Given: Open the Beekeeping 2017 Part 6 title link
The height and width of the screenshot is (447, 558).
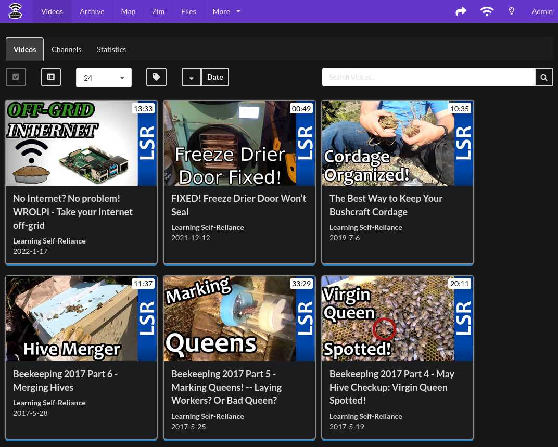Looking at the screenshot, I should click(65, 380).
